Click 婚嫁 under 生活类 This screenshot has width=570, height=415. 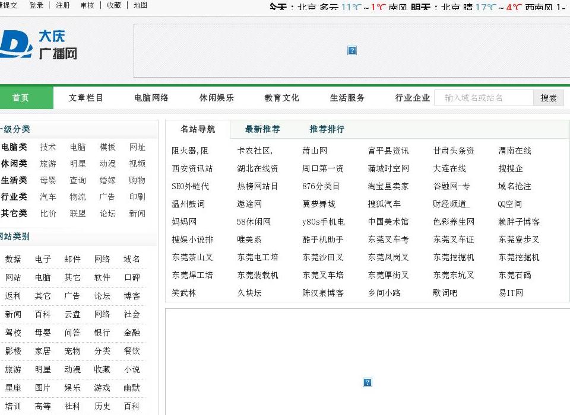107,180
